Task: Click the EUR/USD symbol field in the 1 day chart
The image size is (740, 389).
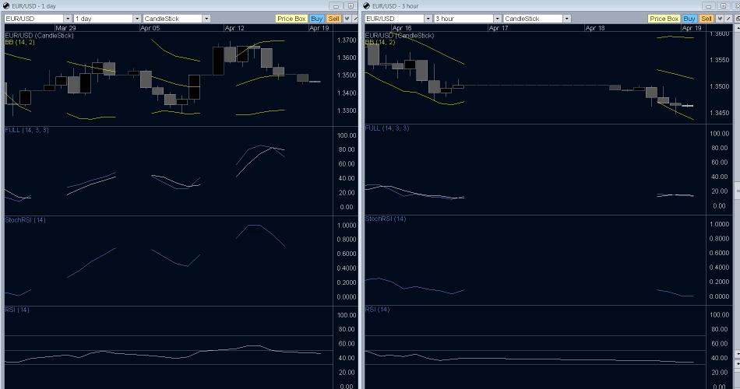Action: coord(34,19)
